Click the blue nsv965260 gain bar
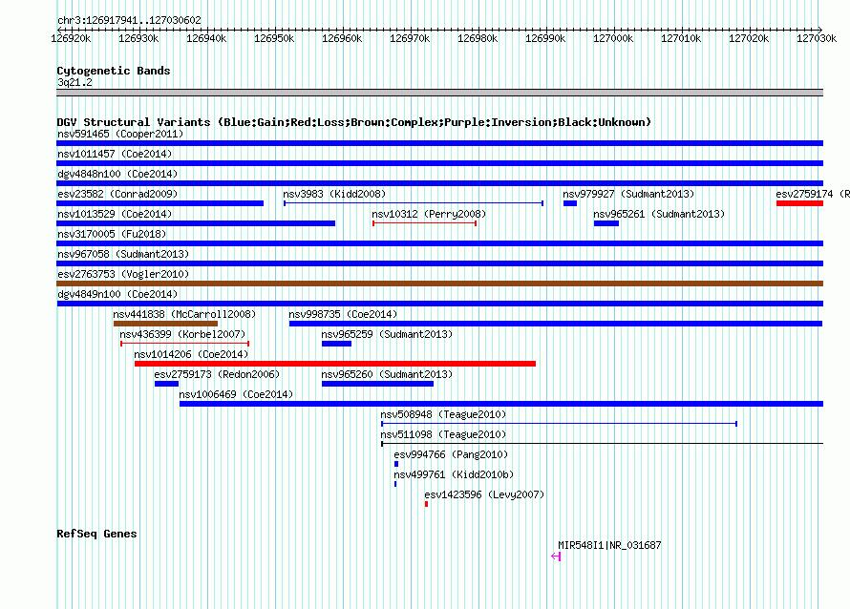The image size is (850, 609). (378, 384)
